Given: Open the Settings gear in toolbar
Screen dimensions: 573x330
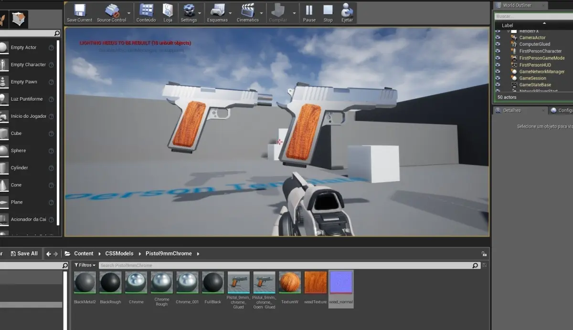Looking at the screenshot, I should (x=189, y=10).
